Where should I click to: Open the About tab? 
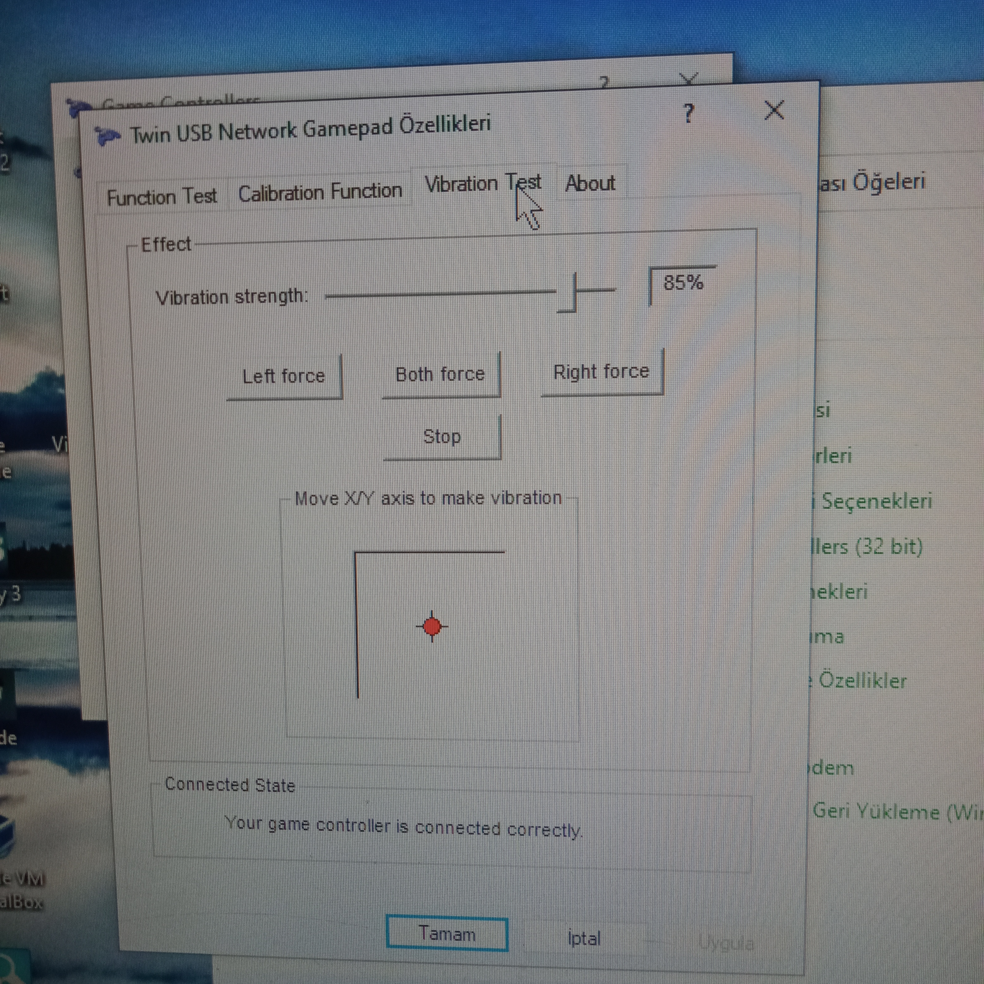(x=590, y=183)
